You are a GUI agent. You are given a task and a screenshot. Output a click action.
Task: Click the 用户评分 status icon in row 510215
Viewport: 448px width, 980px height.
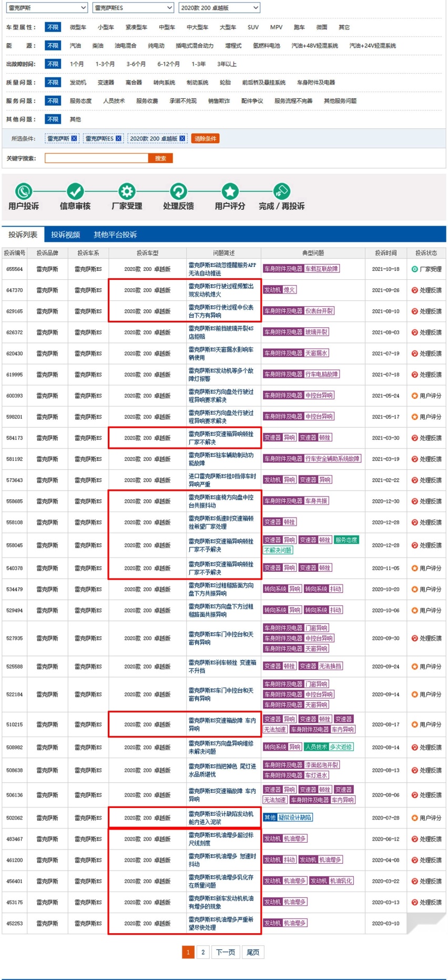tap(414, 725)
